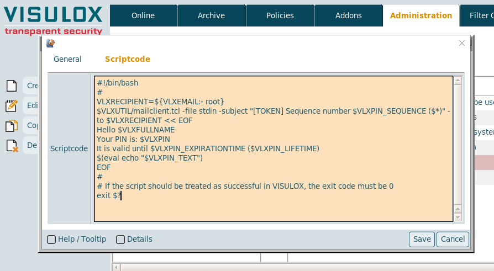
Task: Click the Edit pencil icon in sidebar
Action: (11, 105)
